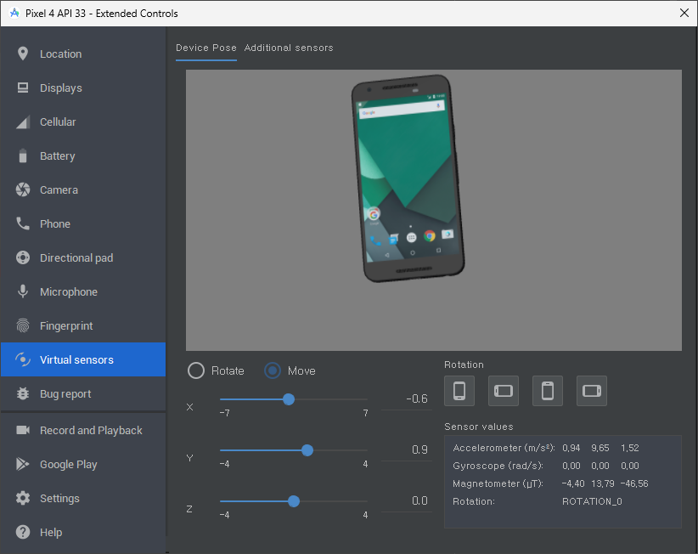698x554 pixels.
Task: Open the Camera label in sidebar
Action: (59, 190)
